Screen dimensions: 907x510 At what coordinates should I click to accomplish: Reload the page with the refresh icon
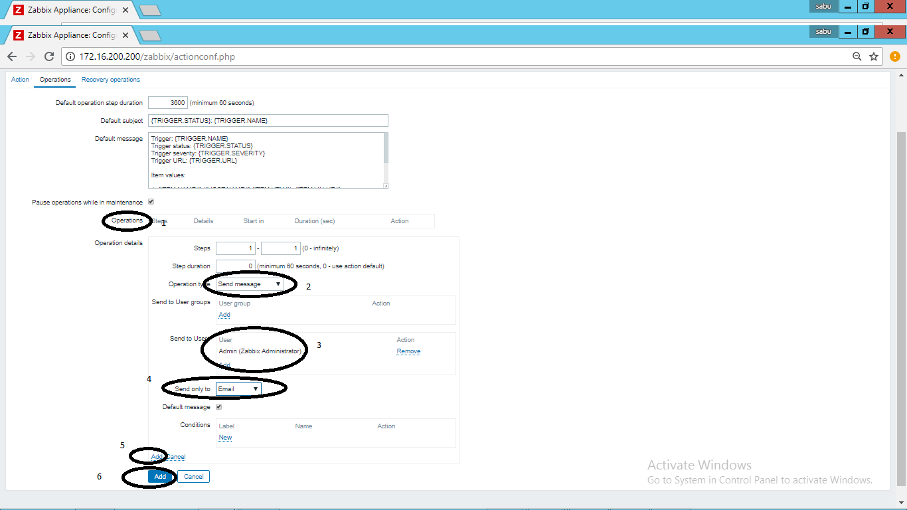click(48, 56)
